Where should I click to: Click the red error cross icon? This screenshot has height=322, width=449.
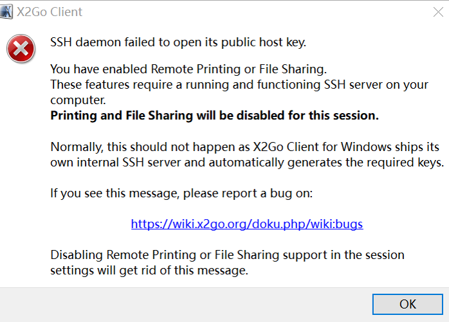(21, 49)
